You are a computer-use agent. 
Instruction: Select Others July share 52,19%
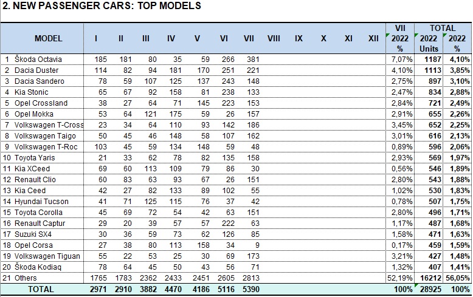[399, 278]
